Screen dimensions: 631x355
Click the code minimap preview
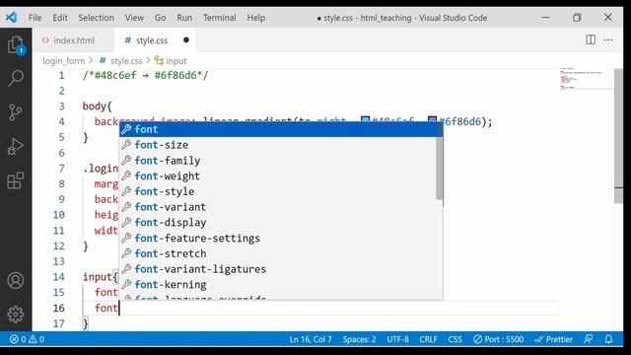pyautogui.click(x=586, y=79)
